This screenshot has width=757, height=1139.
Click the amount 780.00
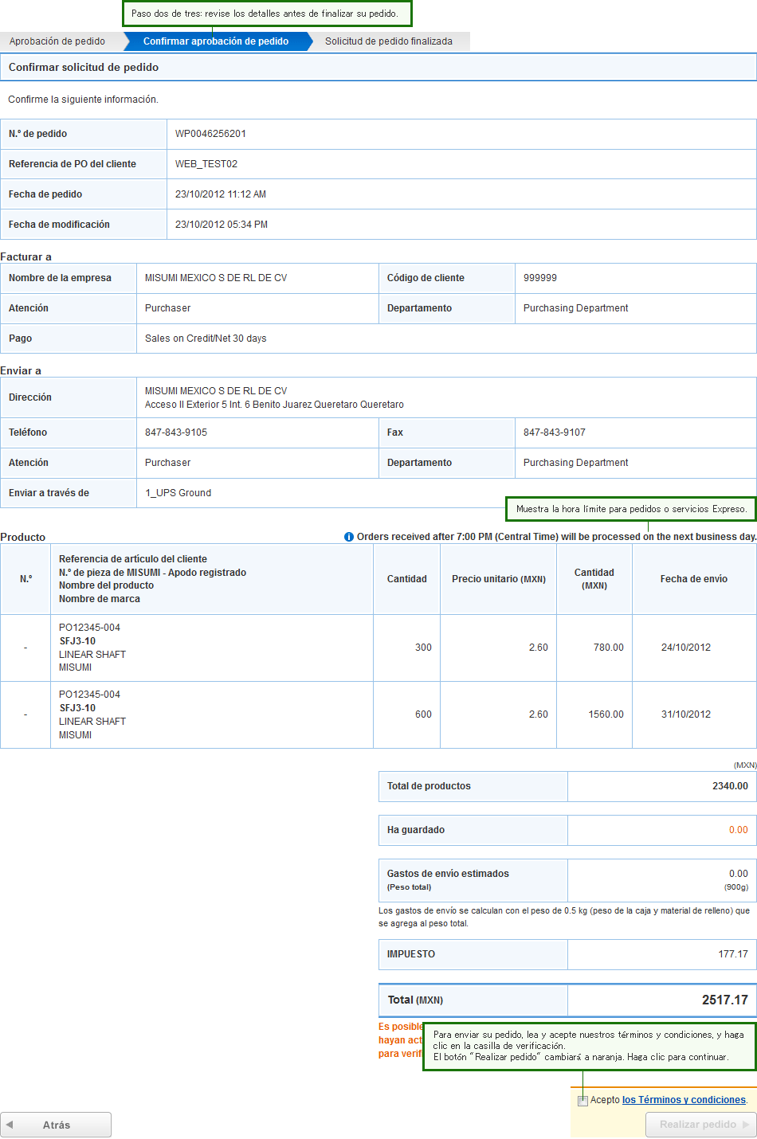click(609, 648)
